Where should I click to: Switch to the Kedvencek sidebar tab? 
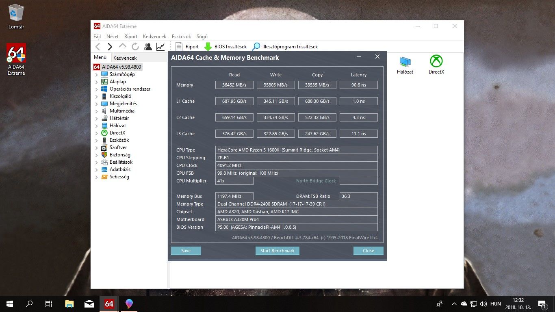[x=125, y=58]
